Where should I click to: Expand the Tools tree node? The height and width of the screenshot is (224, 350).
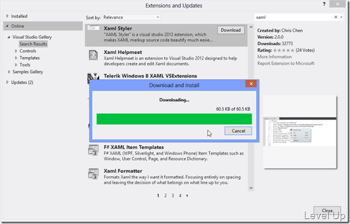click(16, 65)
